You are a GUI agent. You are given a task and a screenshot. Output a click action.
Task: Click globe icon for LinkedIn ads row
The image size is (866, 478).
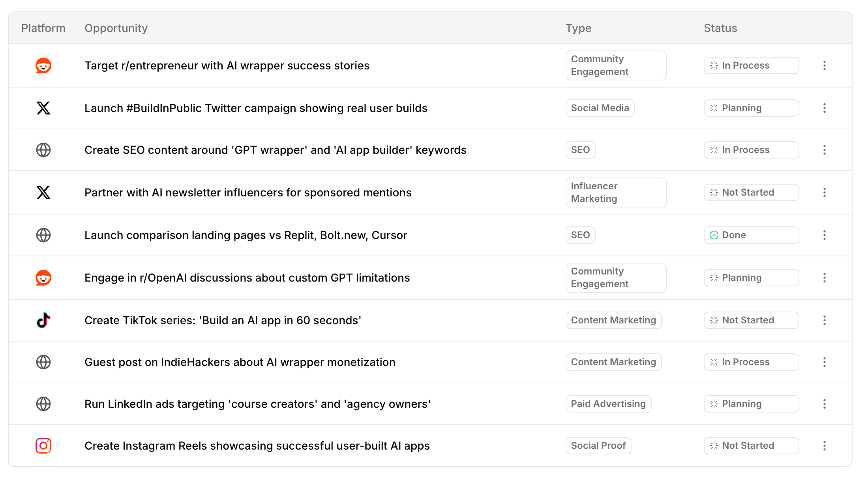43,404
